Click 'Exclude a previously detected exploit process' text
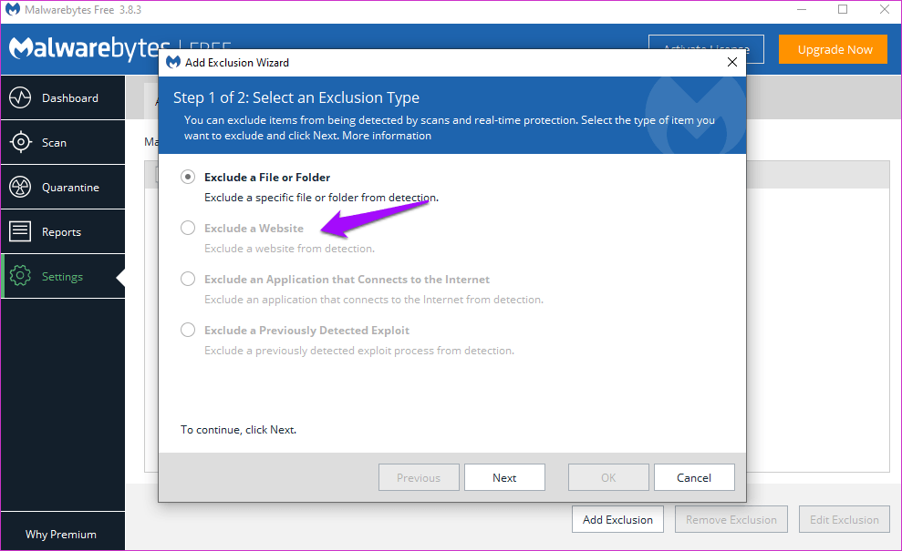Viewport: 902px width, 551px height. point(359,351)
